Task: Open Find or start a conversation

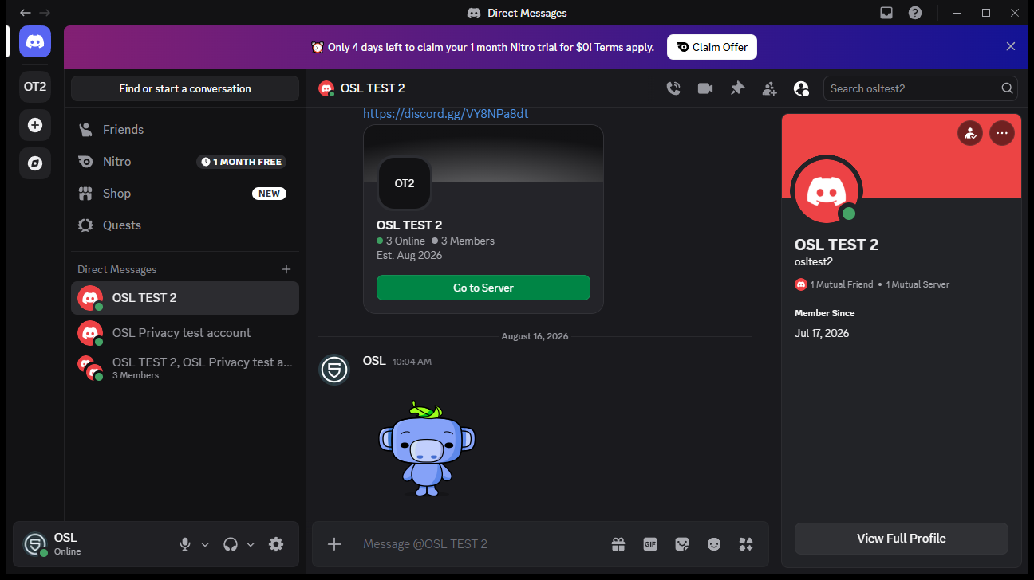Action: 185,88
